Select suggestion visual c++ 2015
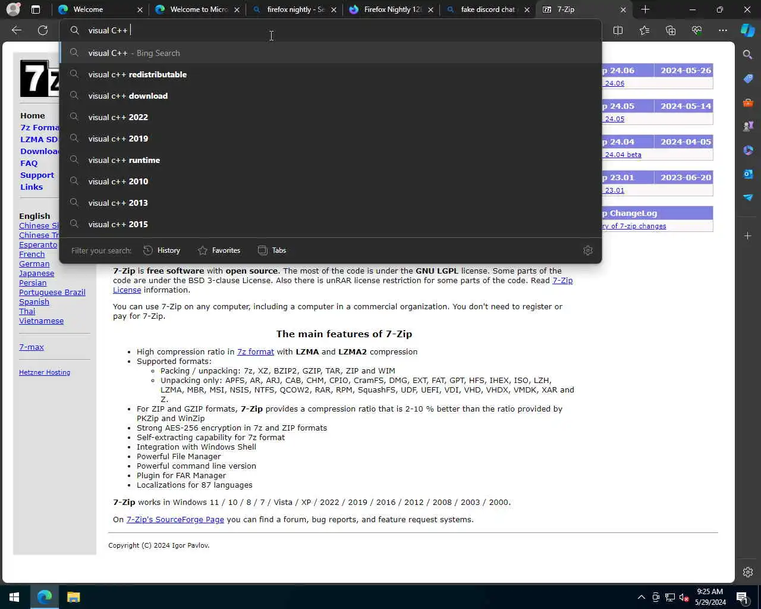Image resolution: width=761 pixels, height=609 pixels. click(331, 224)
